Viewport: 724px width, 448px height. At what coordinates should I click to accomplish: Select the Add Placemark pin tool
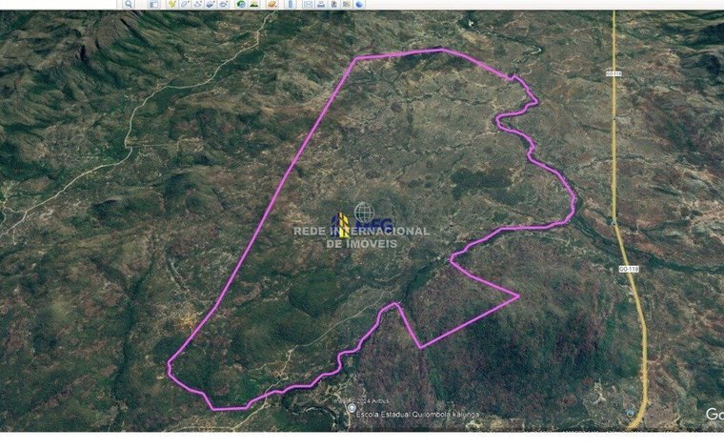[173, 5]
